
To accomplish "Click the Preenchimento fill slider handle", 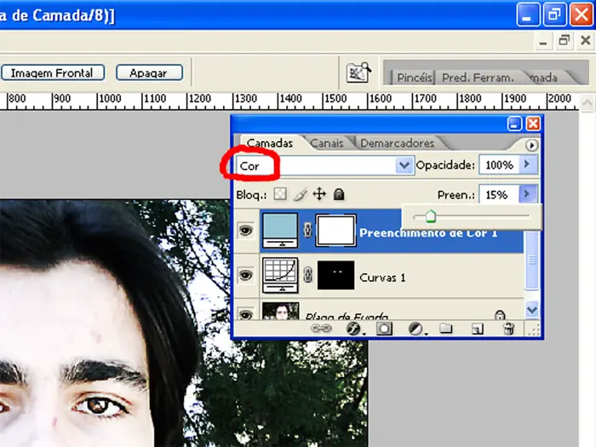I will click(x=430, y=217).
